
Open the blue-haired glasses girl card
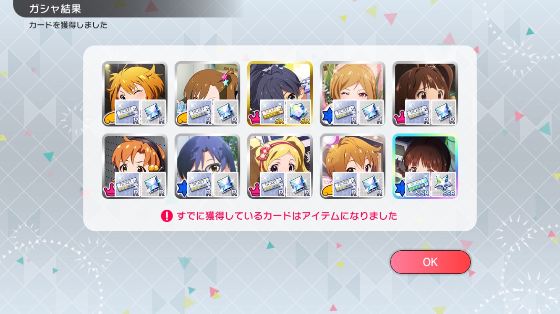pos(207,166)
